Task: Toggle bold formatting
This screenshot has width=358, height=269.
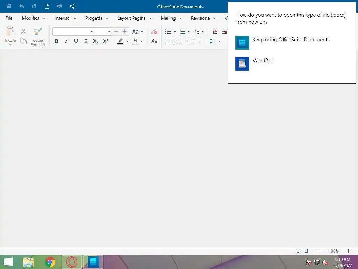Action: pos(56,41)
